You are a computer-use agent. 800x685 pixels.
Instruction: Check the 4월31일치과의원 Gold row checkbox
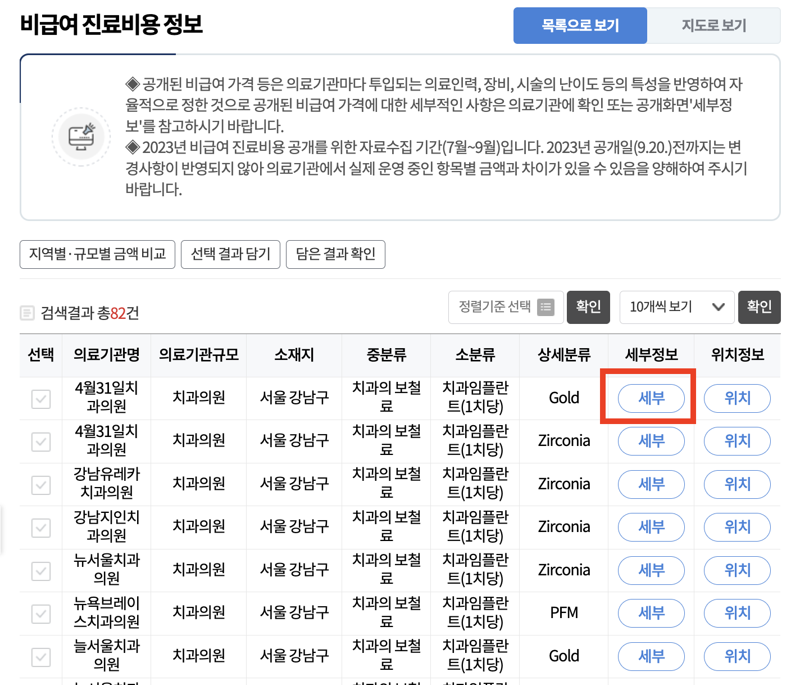(x=40, y=399)
